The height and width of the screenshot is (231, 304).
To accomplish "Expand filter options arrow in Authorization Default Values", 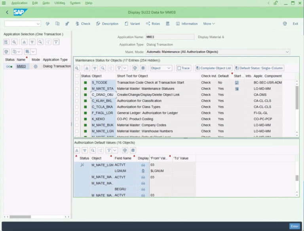I will 115,150.
